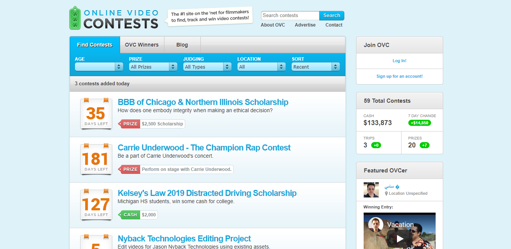This screenshot has height=249, width=511.
Task: Click the green CASH tag for $2,000
Action: tap(129, 215)
